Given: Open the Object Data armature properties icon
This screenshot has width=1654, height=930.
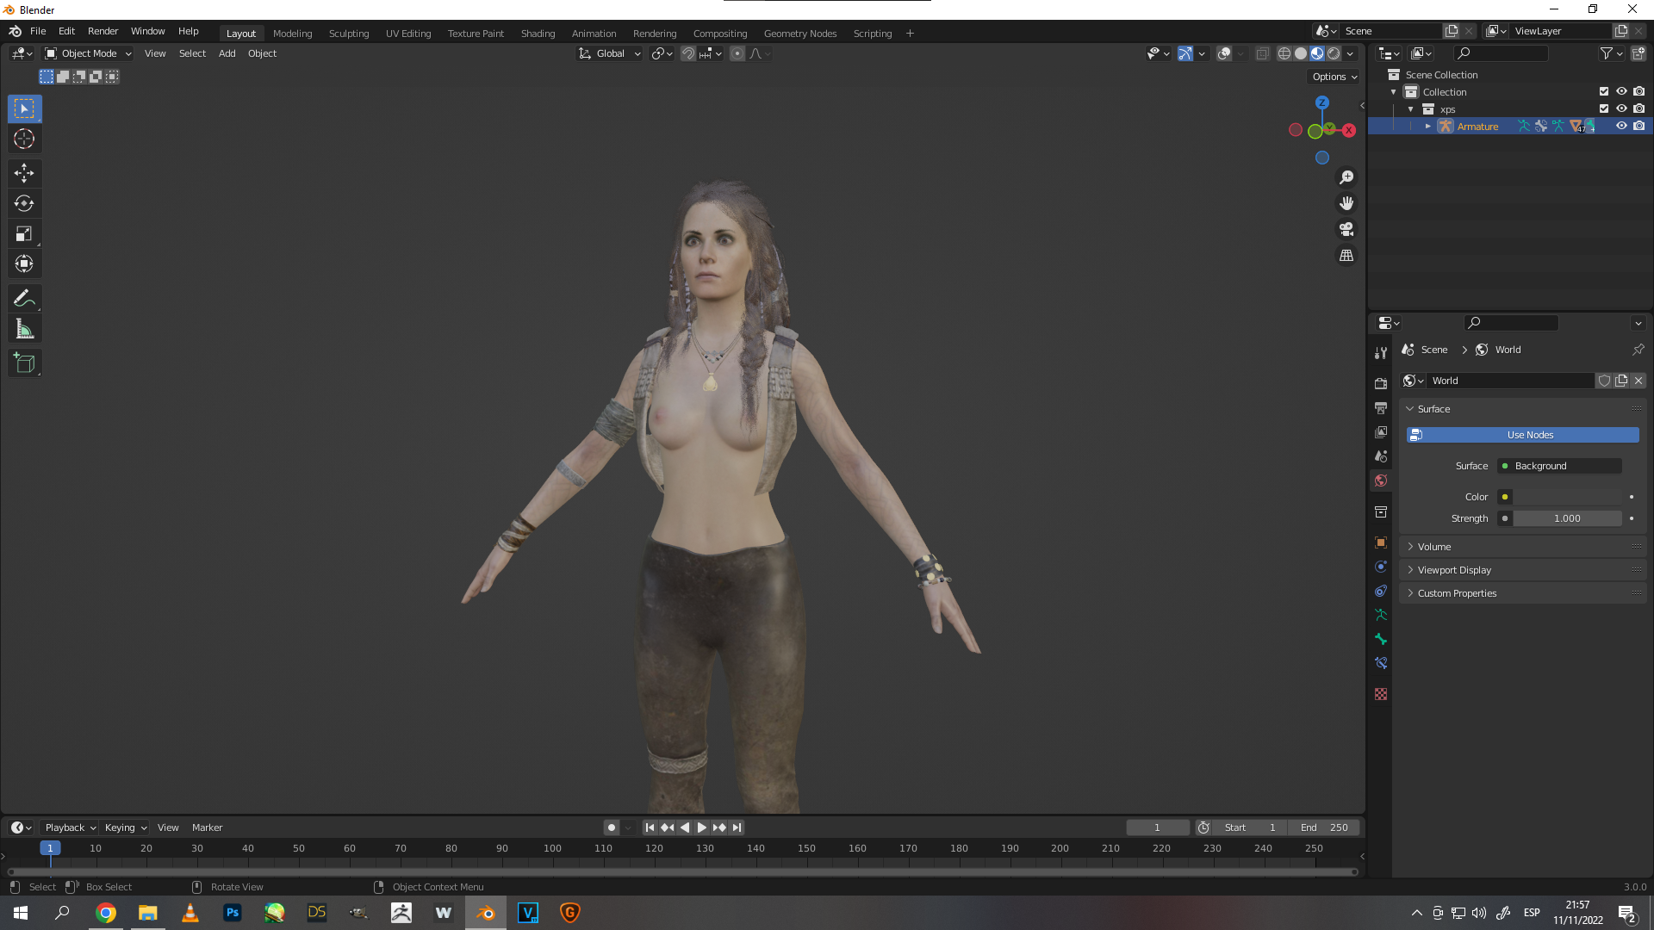Looking at the screenshot, I should [x=1381, y=615].
